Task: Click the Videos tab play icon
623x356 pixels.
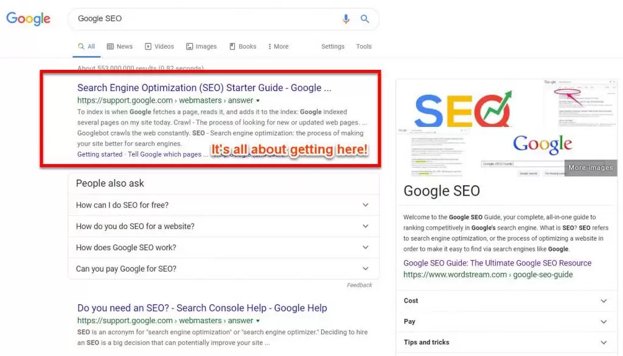Action: tap(148, 47)
